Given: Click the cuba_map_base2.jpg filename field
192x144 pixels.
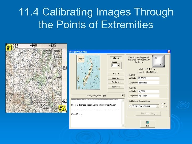Looking at the screenshot, I should point(96,95).
